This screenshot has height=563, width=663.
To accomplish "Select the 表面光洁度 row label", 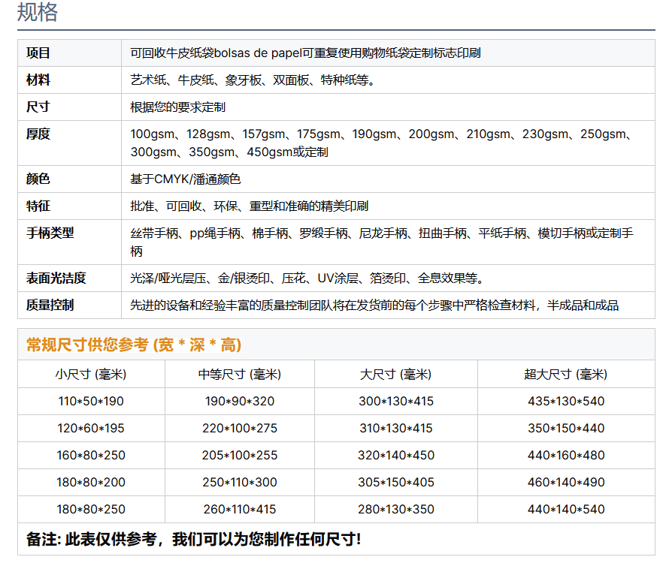I will point(56,278).
